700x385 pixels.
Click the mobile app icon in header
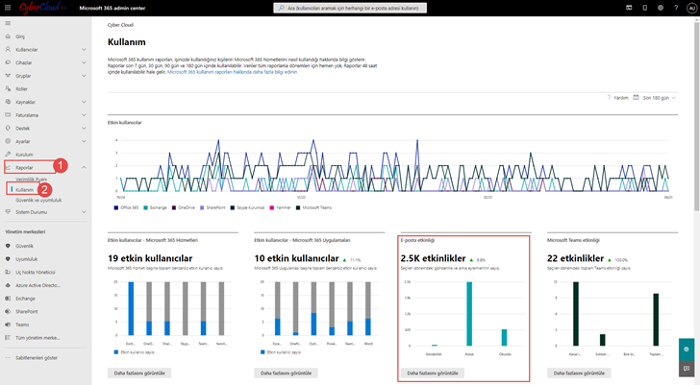click(644, 8)
